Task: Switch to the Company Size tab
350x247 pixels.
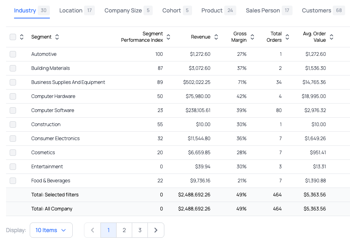Action: (x=123, y=10)
